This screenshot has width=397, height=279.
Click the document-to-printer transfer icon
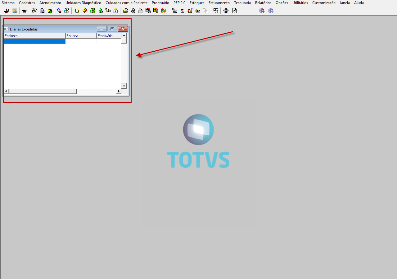[174, 11]
